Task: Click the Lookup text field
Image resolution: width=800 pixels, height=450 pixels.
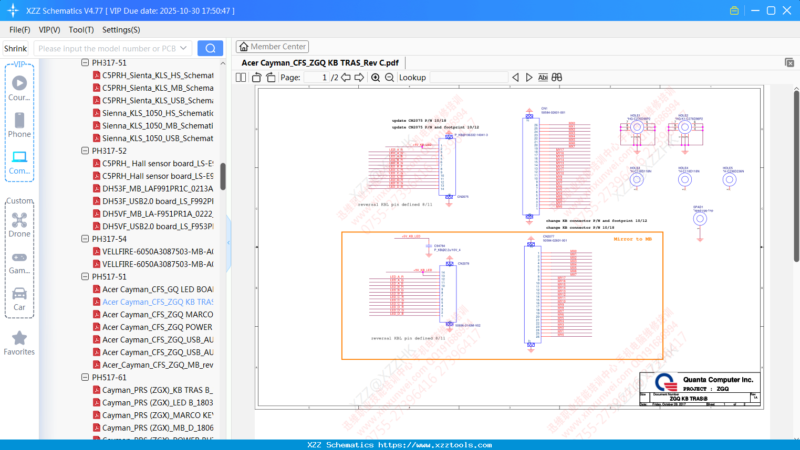Action: pyautogui.click(x=469, y=78)
